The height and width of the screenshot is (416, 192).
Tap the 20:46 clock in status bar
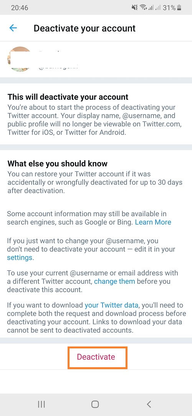tap(20, 8)
